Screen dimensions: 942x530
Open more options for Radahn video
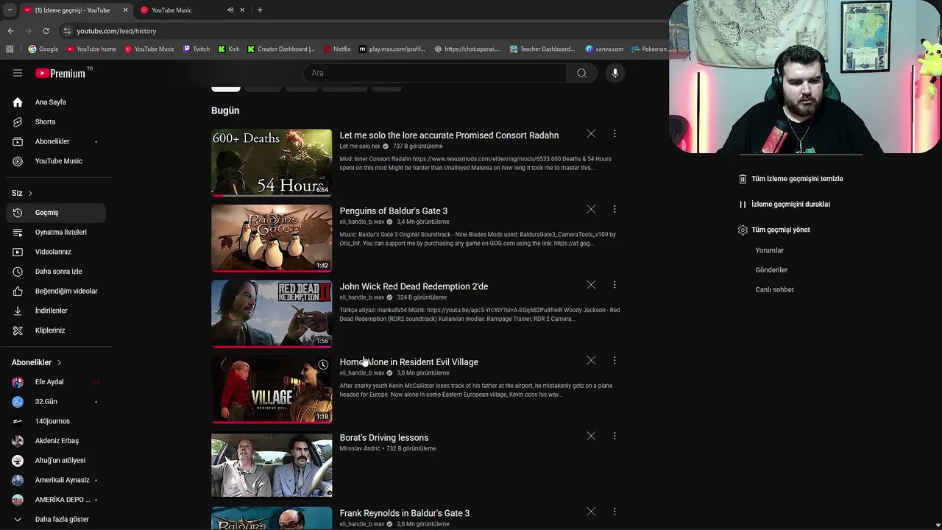615,134
